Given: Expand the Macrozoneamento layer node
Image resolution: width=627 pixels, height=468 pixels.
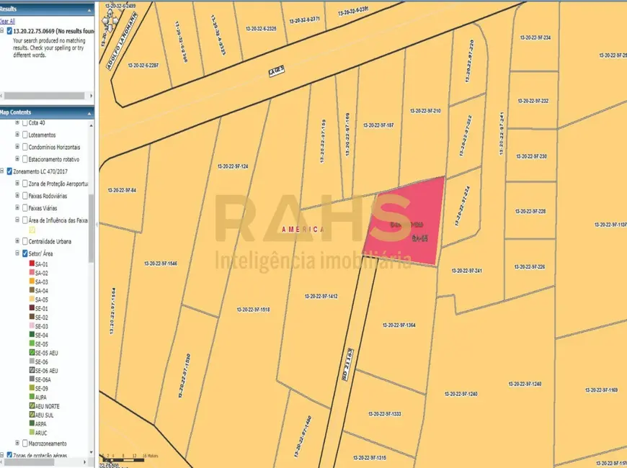Looking at the screenshot, I should click(17, 444).
